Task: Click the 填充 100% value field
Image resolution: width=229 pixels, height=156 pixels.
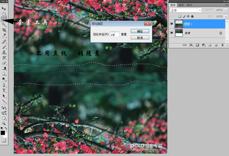Action: click(220, 16)
